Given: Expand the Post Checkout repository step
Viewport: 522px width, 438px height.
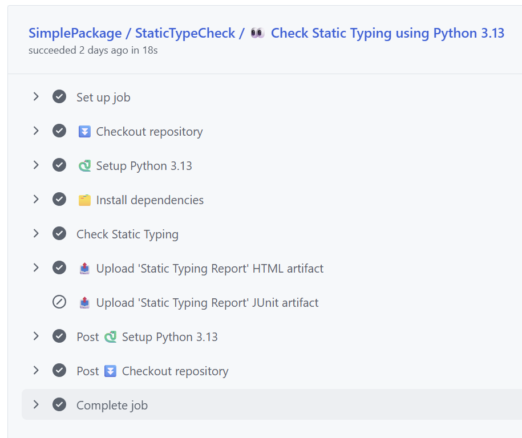Looking at the screenshot, I should (x=36, y=371).
